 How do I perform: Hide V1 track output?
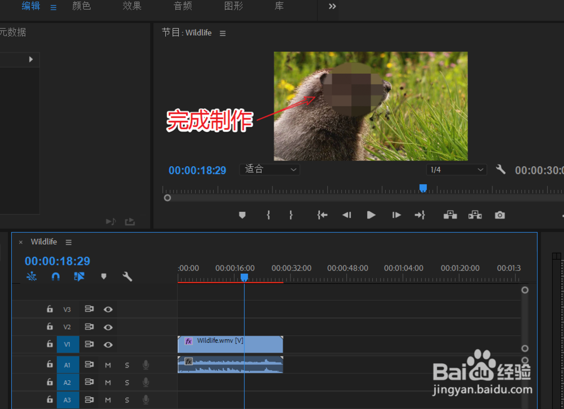[108, 345]
